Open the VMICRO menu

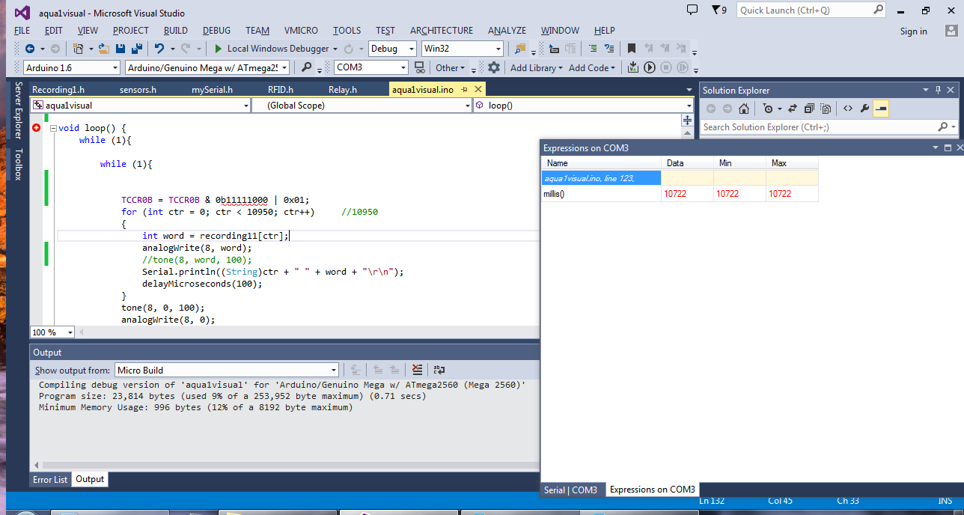301,31
